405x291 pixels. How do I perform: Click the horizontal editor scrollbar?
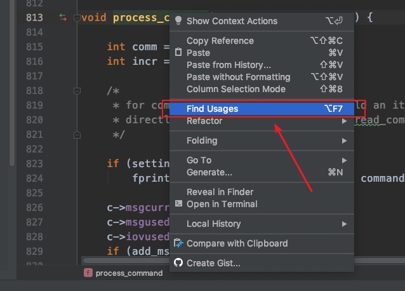tap(126, 261)
